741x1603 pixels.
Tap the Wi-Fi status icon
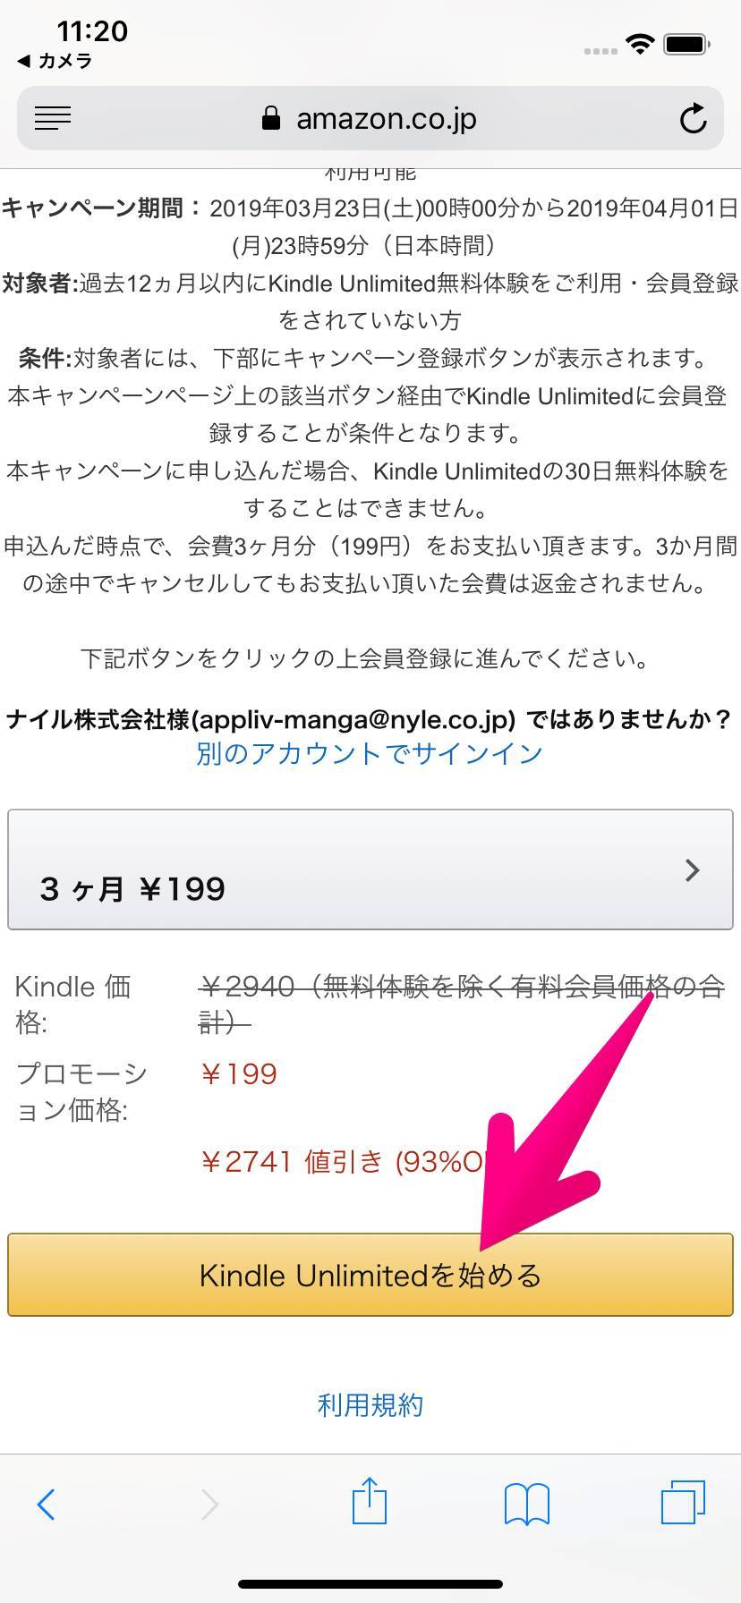click(x=640, y=43)
